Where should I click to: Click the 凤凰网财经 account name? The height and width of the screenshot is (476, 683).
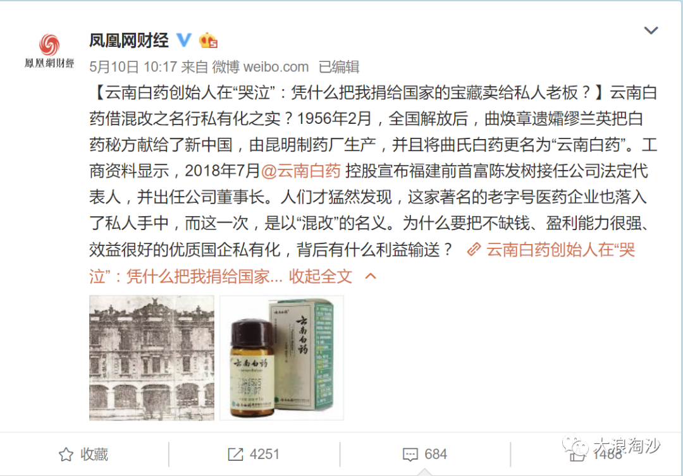pyautogui.click(x=129, y=40)
